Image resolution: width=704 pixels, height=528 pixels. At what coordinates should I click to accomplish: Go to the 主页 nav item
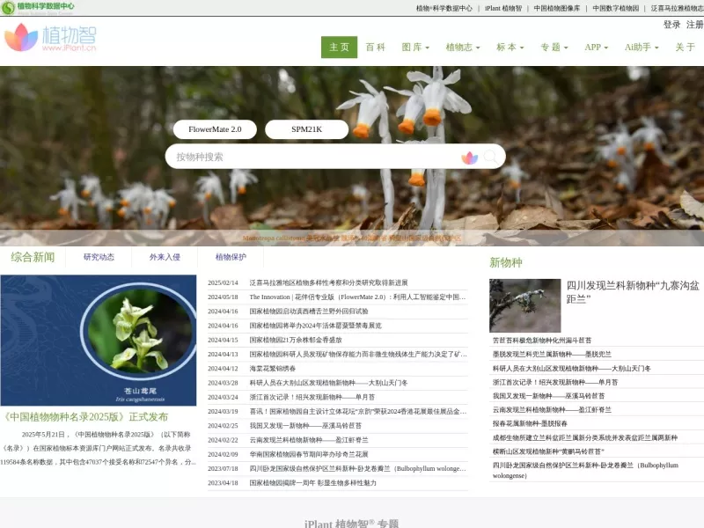click(x=339, y=48)
